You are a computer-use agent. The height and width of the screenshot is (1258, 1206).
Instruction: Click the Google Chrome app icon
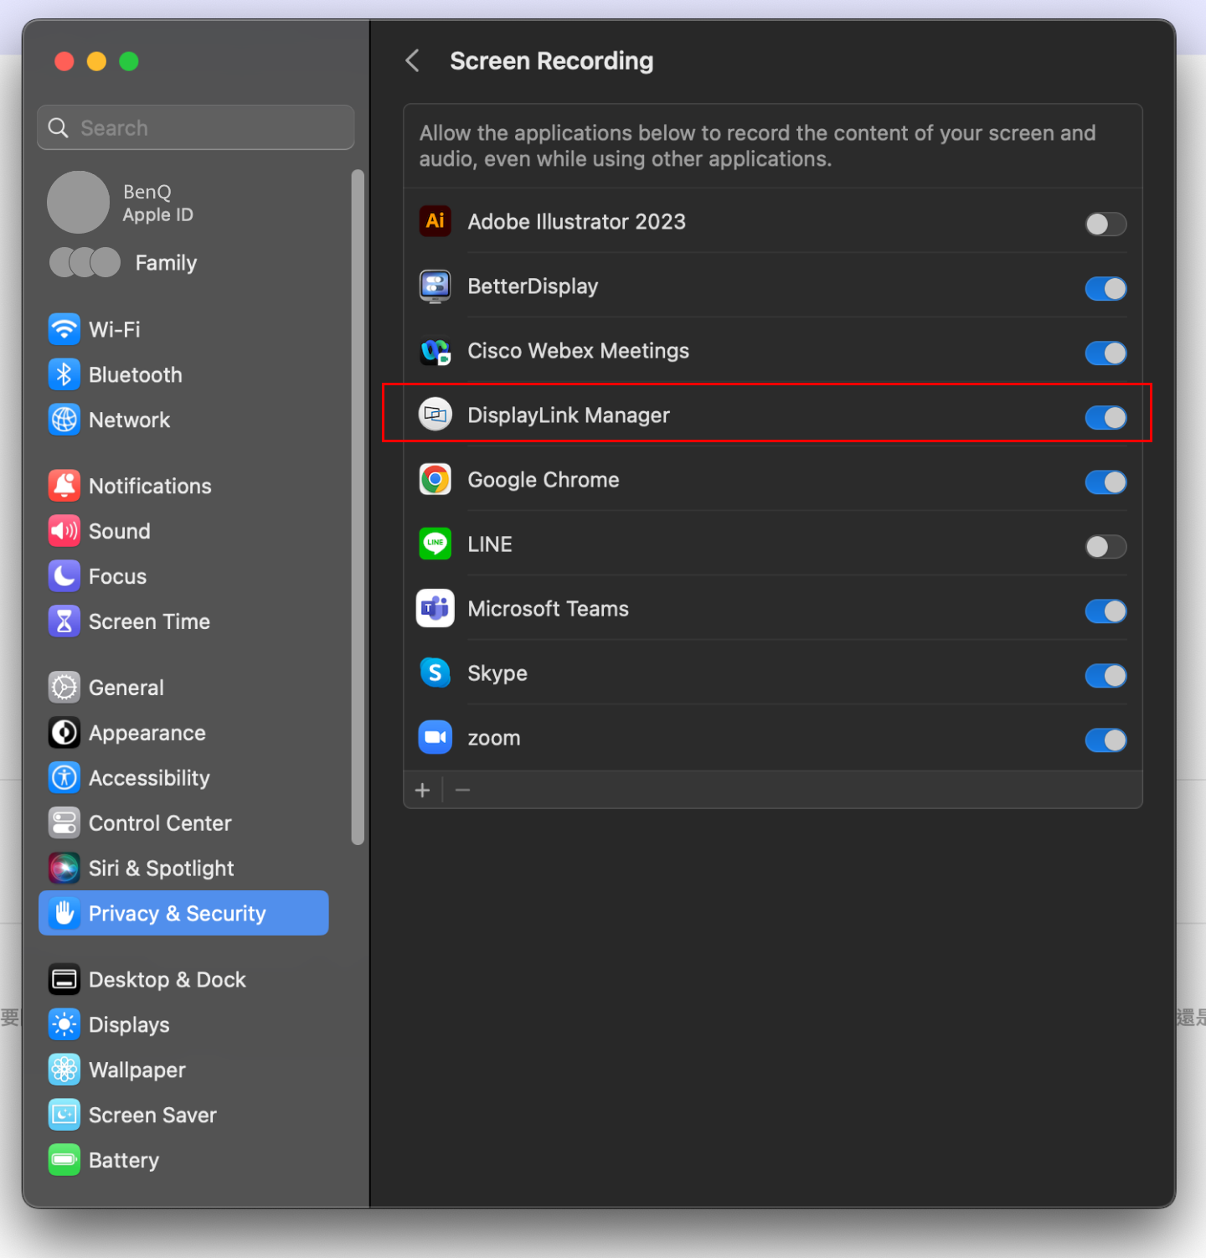(435, 480)
